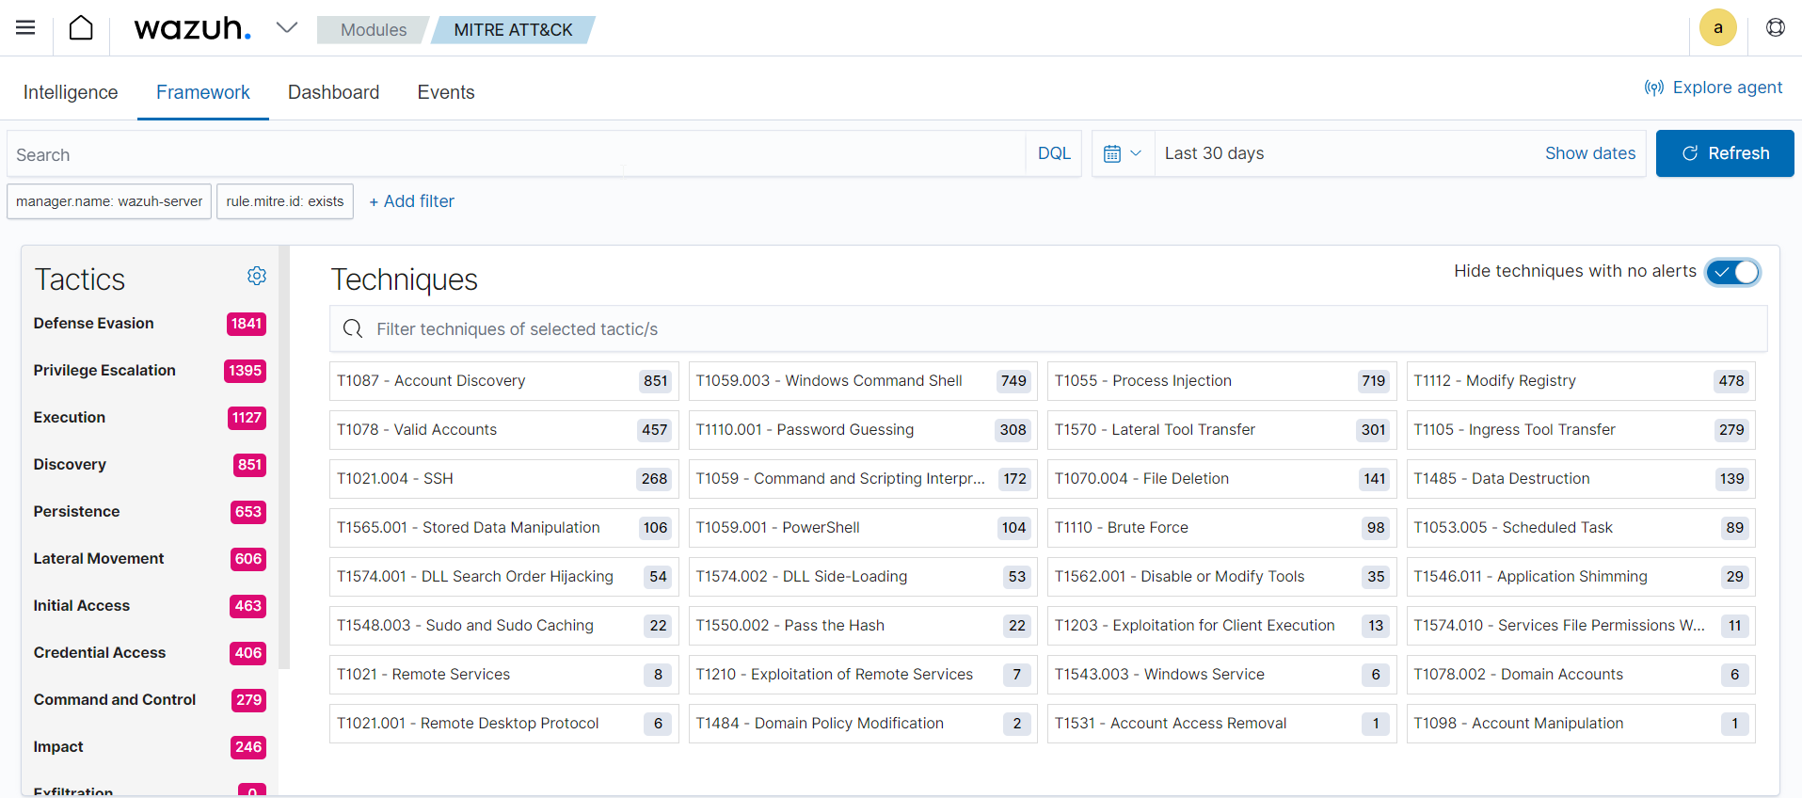Open T1548.003 Sudo and Sudo Caching
The image size is (1802, 798).
pos(503,626)
